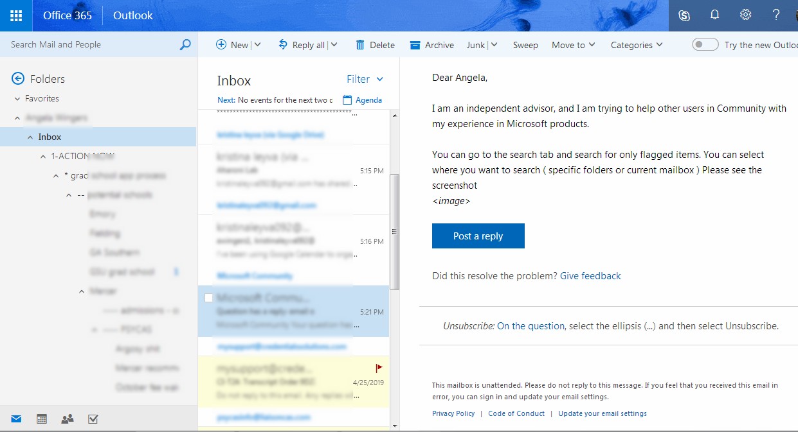Compose a message with New
Image resolution: width=798 pixels, height=432 pixels.
click(x=232, y=45)
